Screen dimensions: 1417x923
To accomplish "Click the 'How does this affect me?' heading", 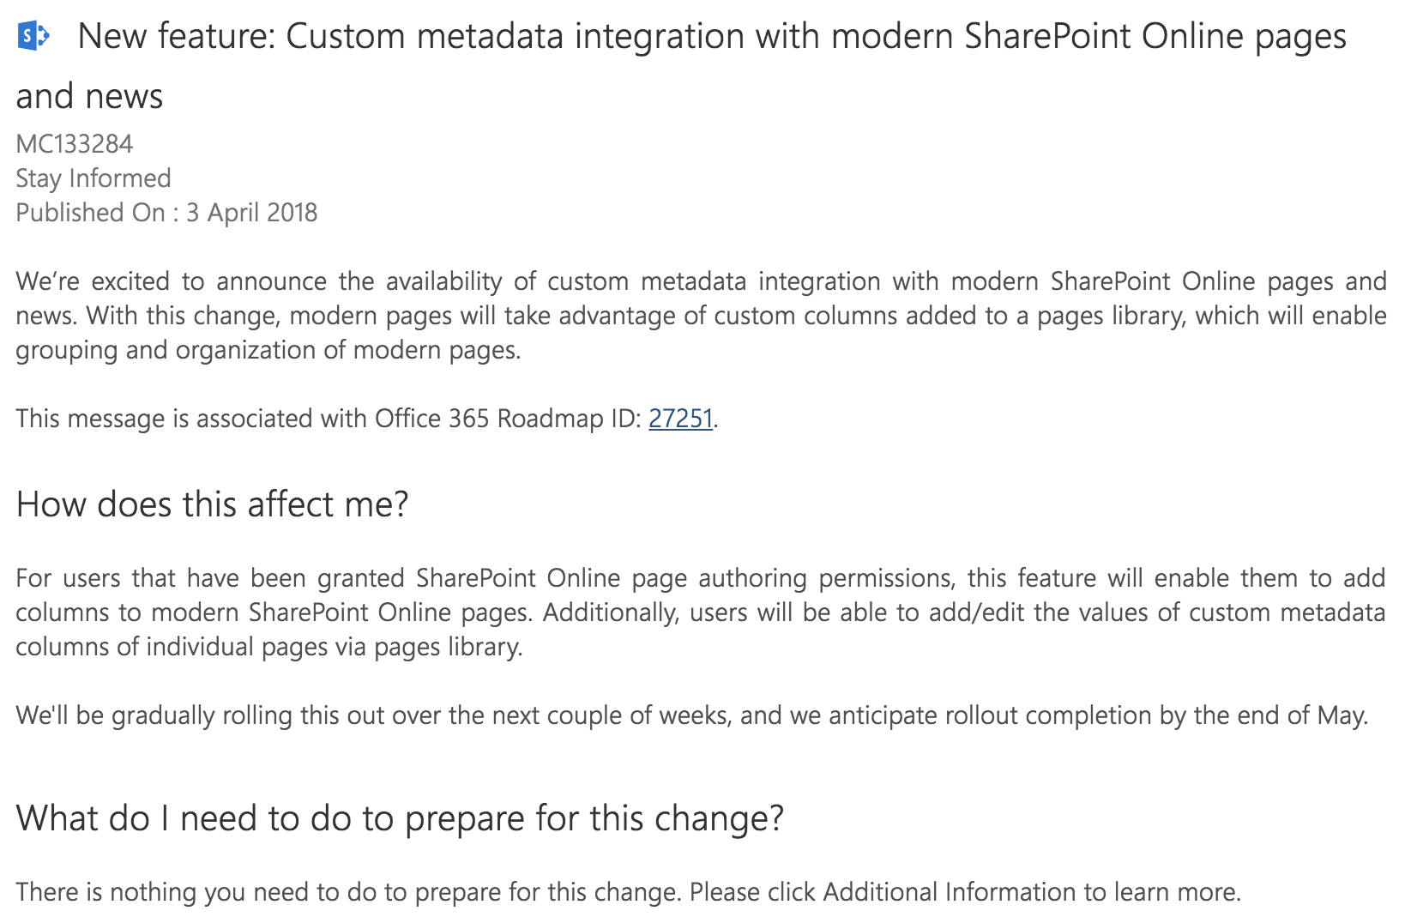I will coord(212,504).
